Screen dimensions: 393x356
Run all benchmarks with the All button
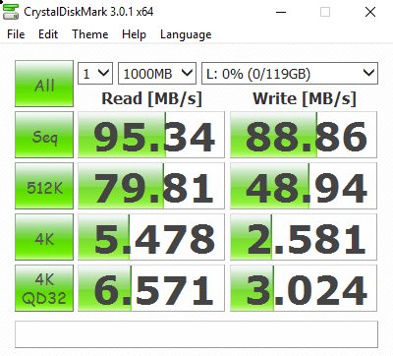point(44,84)
